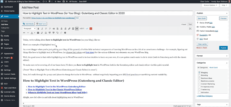This screenshot has height=107, width=231.
Task: Click the Add New Category link
Action: (x=205, y=96)
